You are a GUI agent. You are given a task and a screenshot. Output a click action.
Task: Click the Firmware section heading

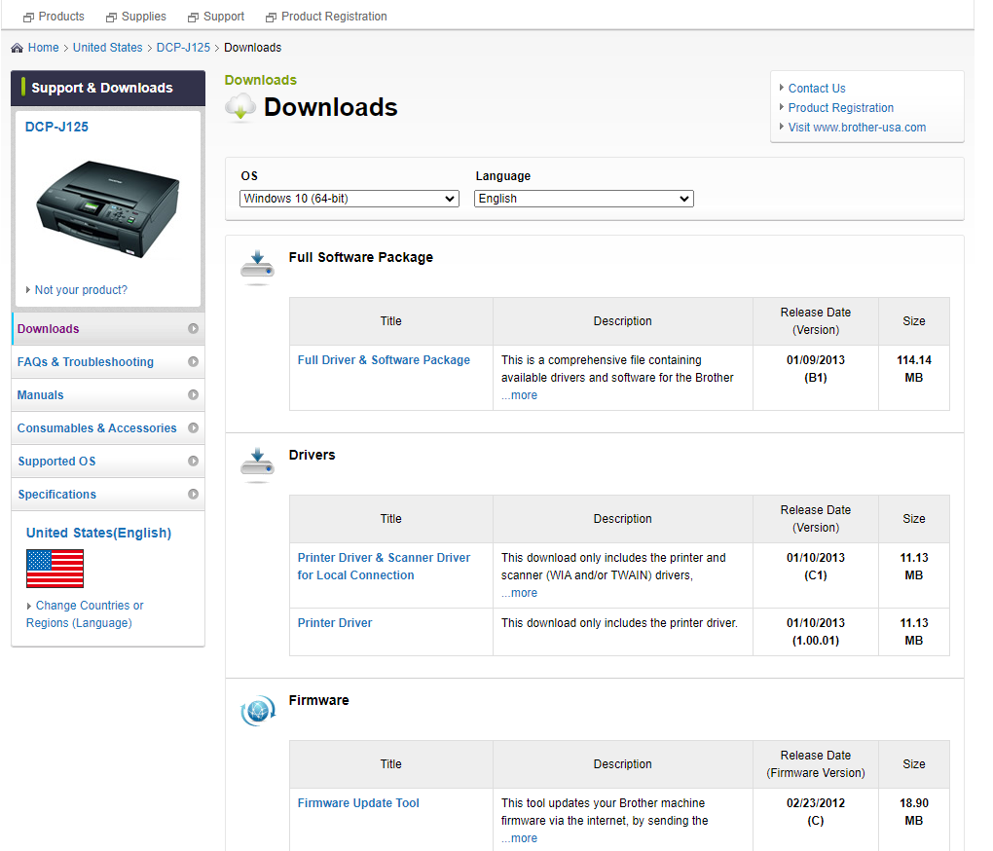(x=318, y=700)
